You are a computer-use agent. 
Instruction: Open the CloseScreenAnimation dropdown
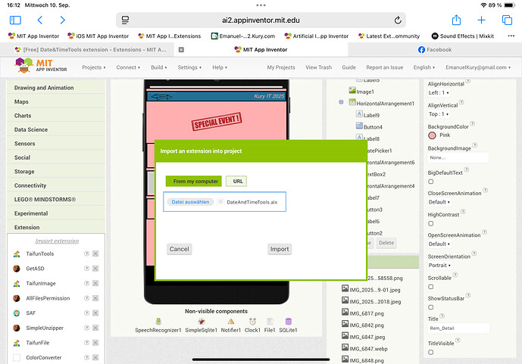439,202
